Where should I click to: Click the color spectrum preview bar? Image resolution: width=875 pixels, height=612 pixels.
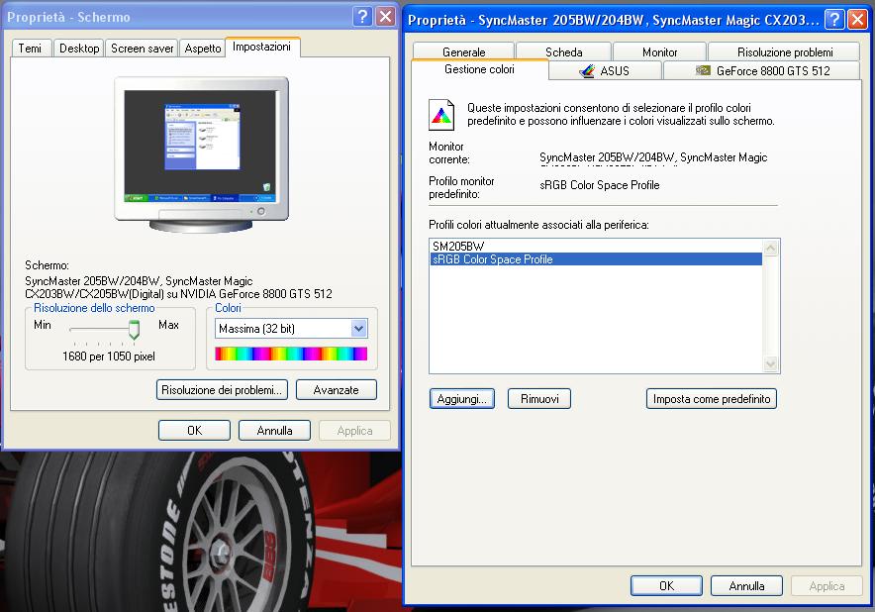point(291,354)
